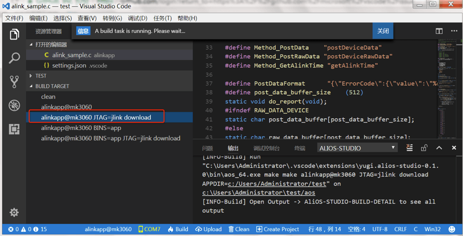The height and width of the screenshot is (236, 463).
Task: Switch to the 终端 panel tab
Action: pyautogui.click(x=300, y=148)
